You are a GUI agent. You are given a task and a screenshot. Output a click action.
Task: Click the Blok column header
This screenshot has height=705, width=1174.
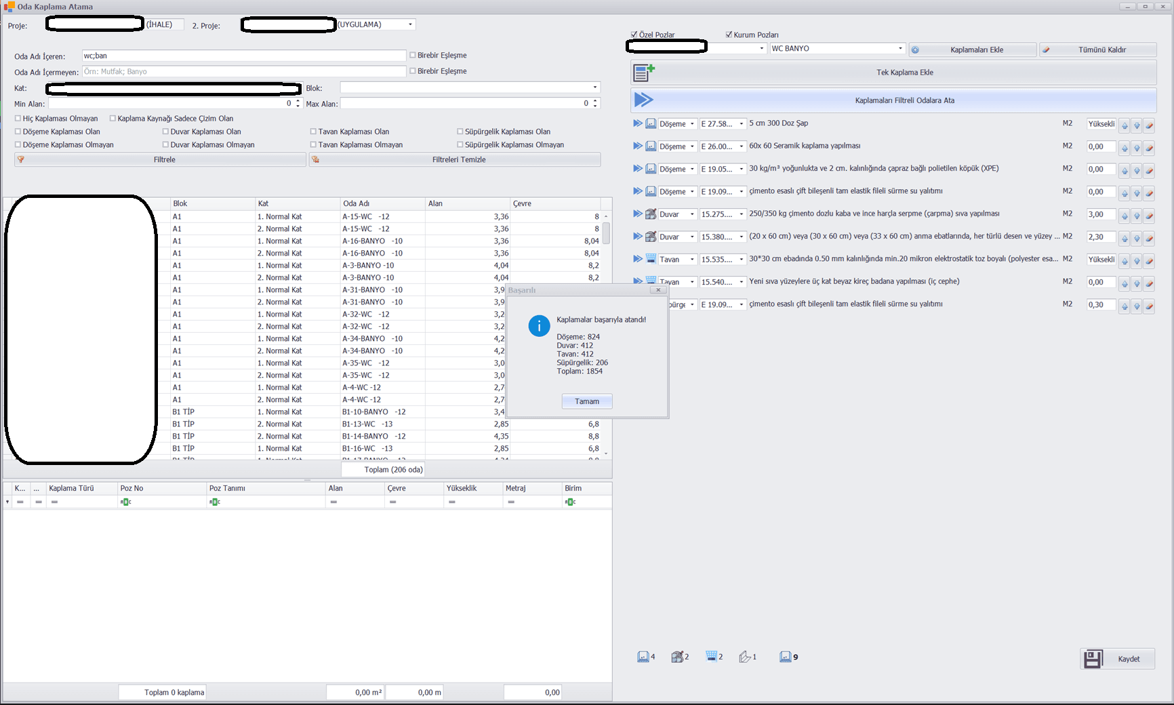coord(212,203)
